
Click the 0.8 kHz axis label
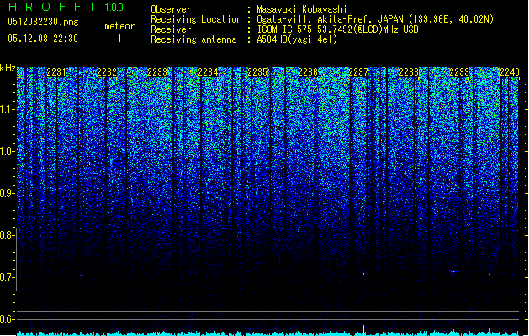tap(7, 235)
